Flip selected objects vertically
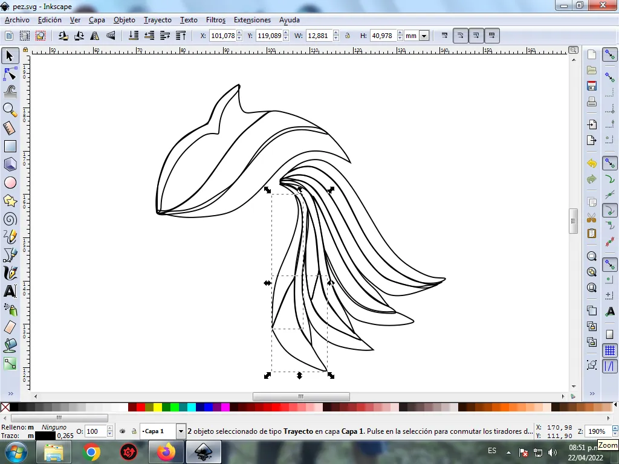Screen dimensions: 619x464 [111, 36]
